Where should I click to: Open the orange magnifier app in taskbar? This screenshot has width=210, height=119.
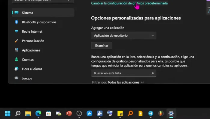tap(130, 114)
